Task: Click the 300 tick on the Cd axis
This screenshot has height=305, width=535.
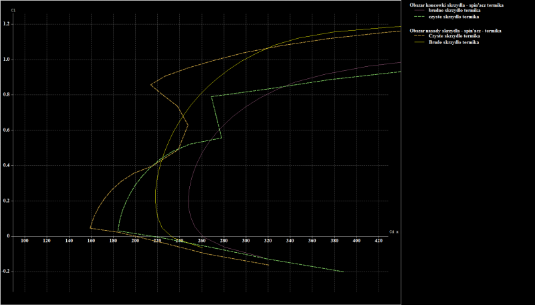Action: click(x=245, y=241)
